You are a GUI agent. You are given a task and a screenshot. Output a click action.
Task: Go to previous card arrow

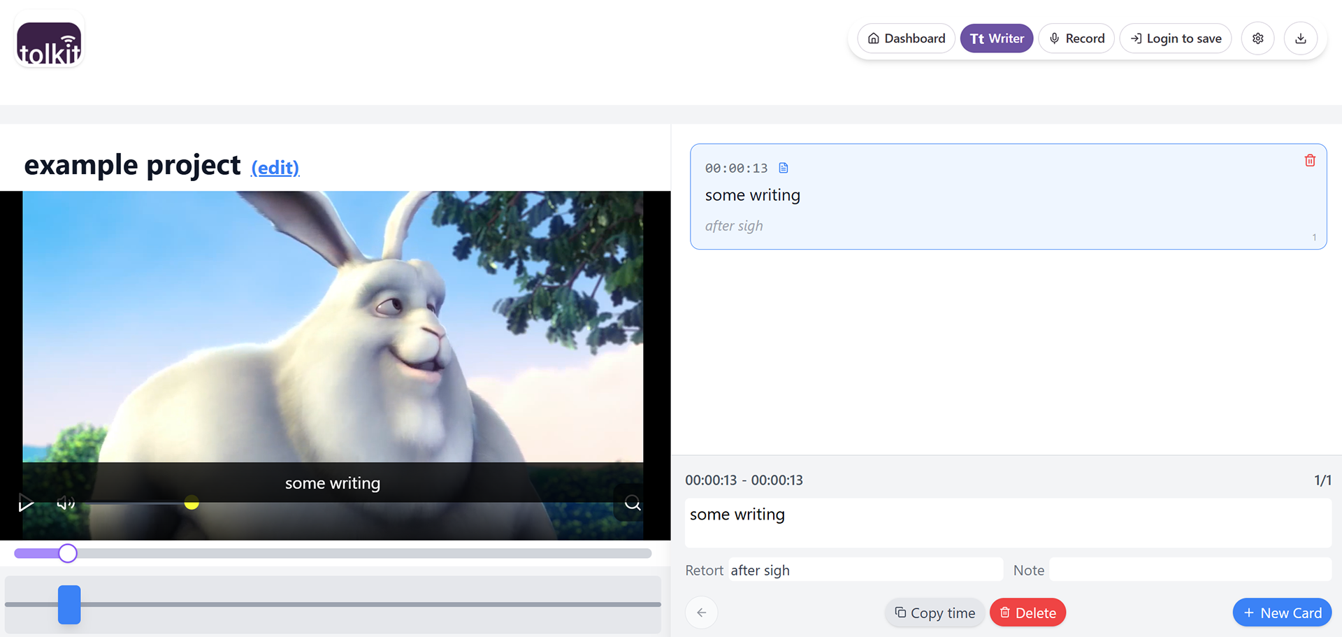tap(702, 613)
